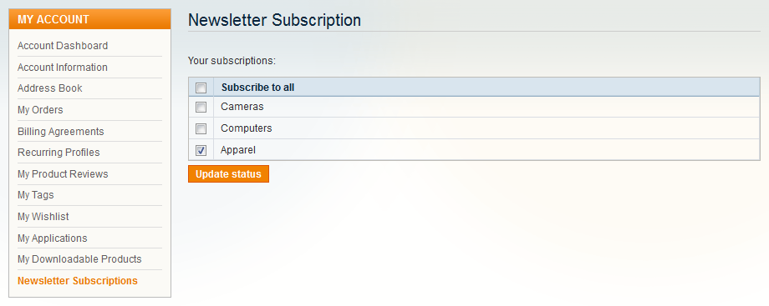Open My Downloadable Products
769x306 pixels.
pos(79,259)
